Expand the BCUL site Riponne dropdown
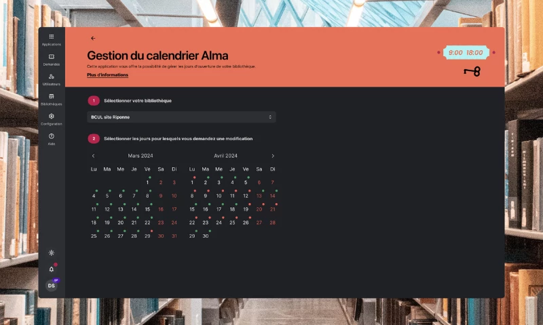Image resolution: width=543 pixels, height=325 pixels. pyautogui.click(x=181, y=117)
